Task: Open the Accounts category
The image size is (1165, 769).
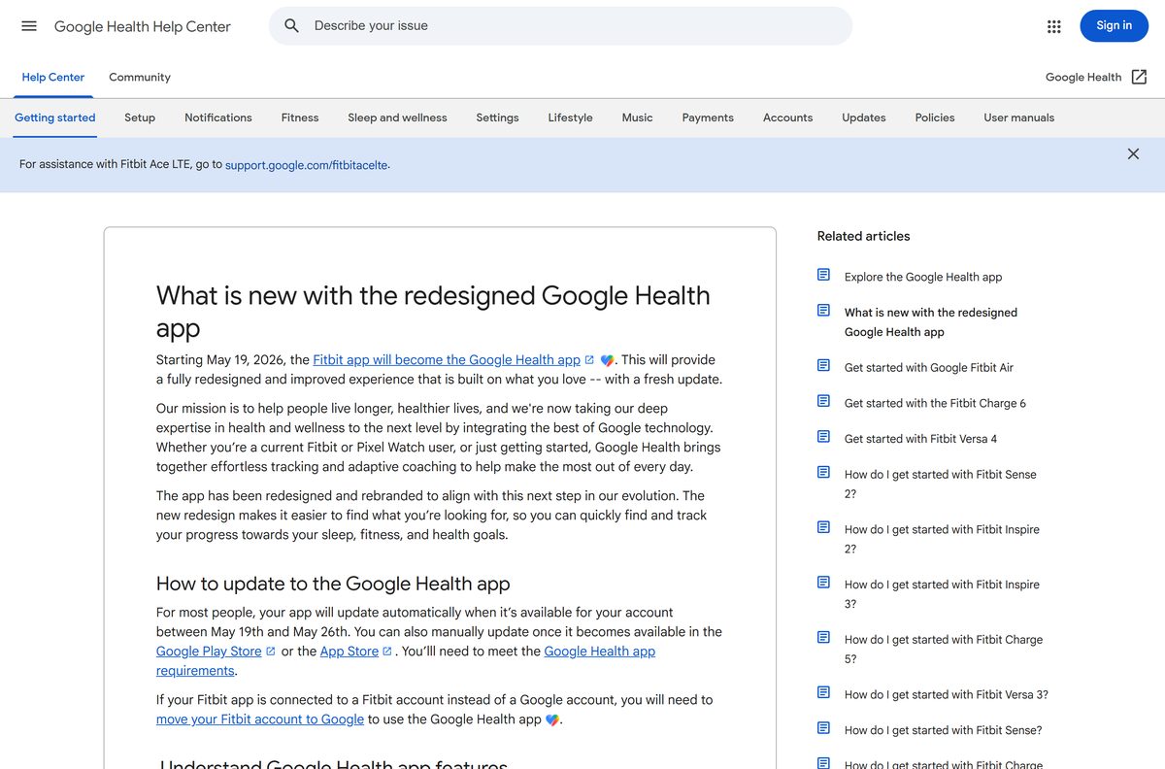Action: [787, 117]
